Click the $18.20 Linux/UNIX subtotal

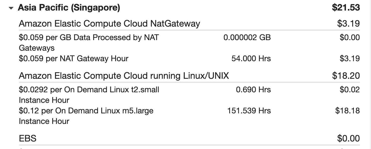click(x=346, y=76)
